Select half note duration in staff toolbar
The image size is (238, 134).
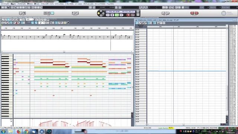tap(6, 20)
